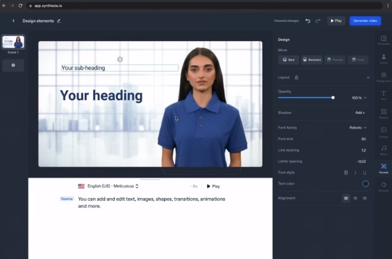Send element Backward with the Move button
This screenshot has width=392, height=259.
312,60
